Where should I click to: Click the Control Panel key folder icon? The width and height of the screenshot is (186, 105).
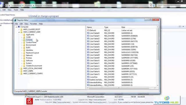pos(24,42)
